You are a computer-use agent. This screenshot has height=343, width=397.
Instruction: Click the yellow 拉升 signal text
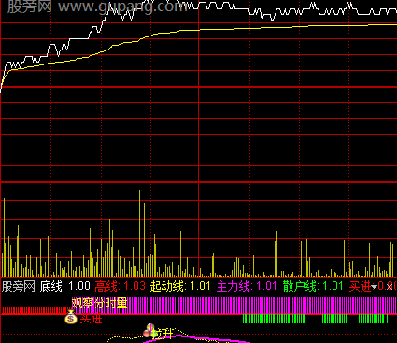point(163,334)
